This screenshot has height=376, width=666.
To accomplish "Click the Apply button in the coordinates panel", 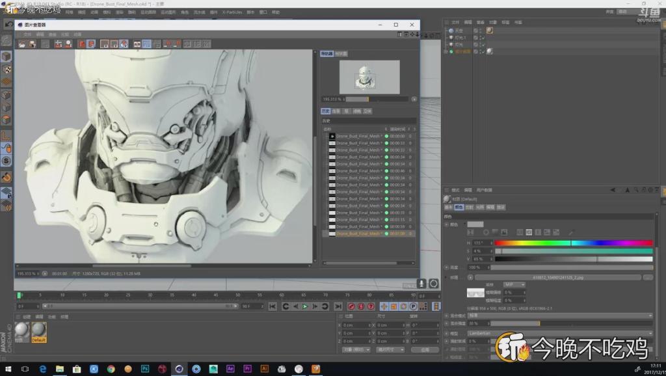I will click(425, 350).
